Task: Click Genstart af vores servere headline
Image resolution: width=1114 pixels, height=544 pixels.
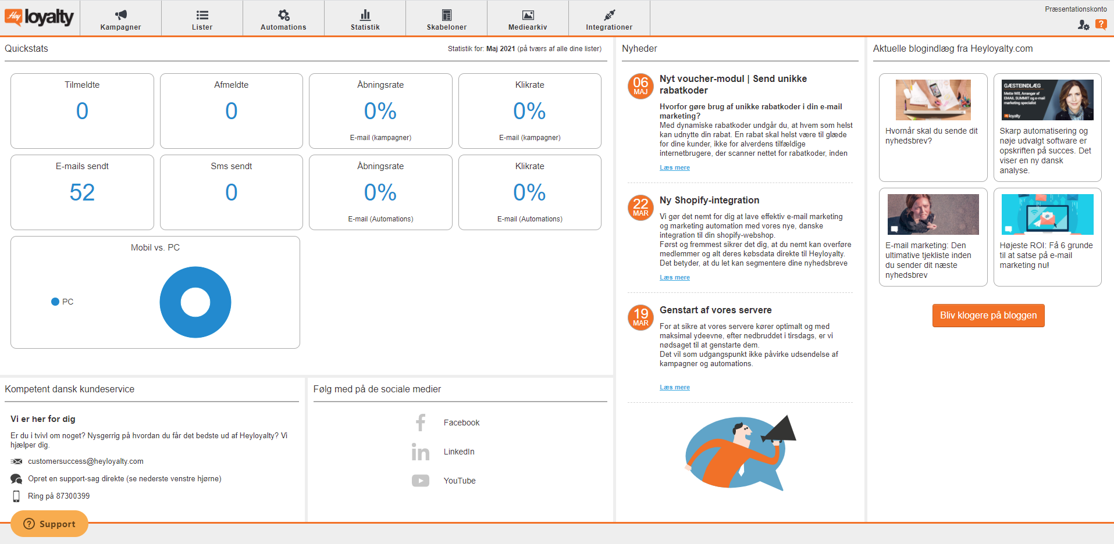Action: click(716, 310)
